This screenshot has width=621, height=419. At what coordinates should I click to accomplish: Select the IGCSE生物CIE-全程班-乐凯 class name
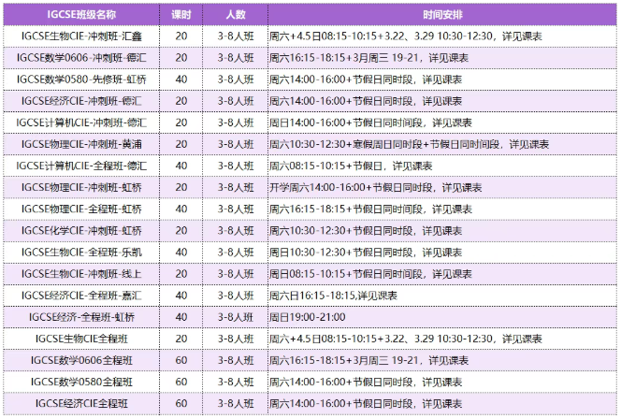point(81,252)
